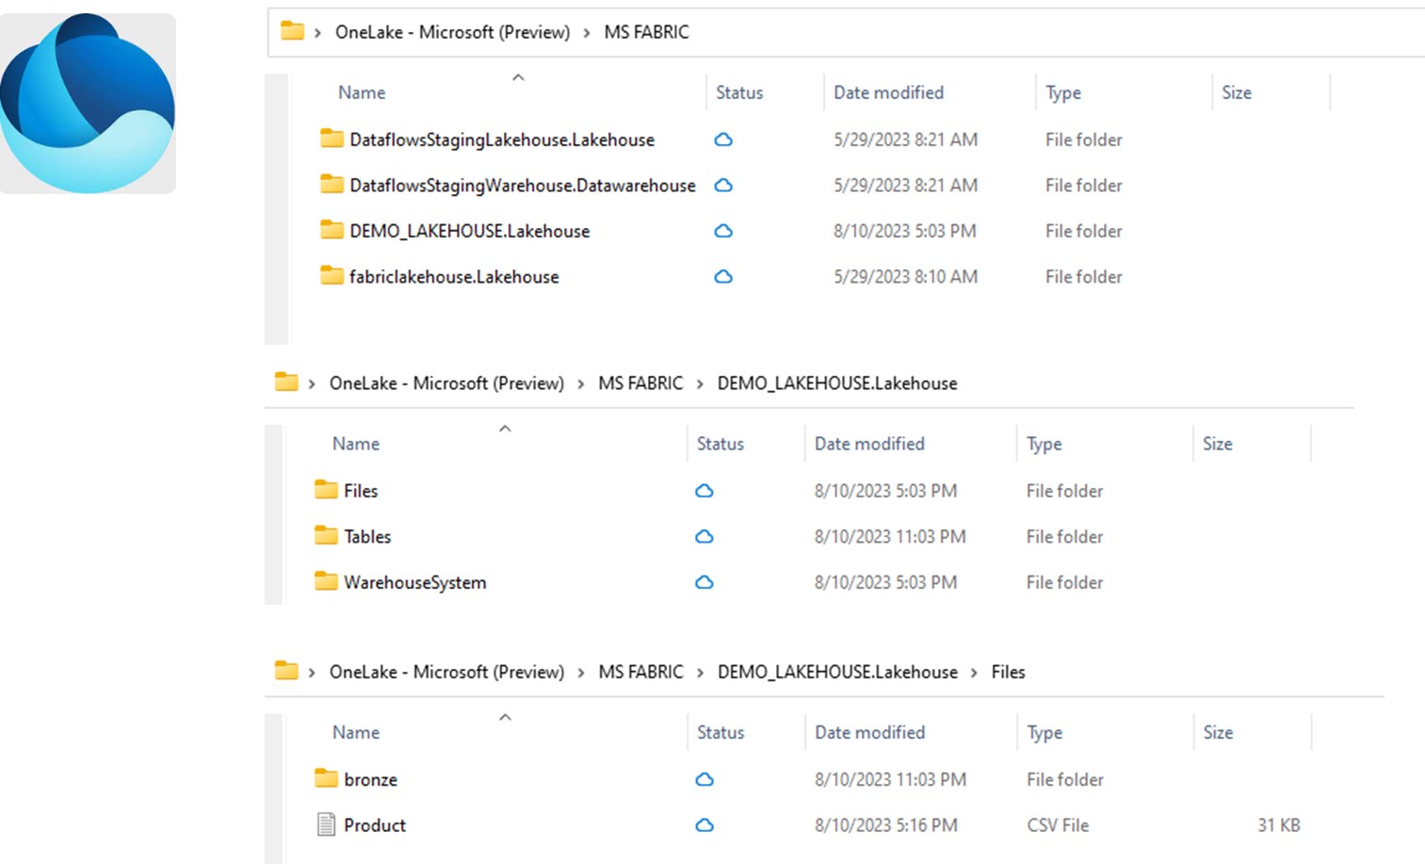Click the Status column header in middle list
This screenshot has height=864, width=1425.
(x=720, y=444)
